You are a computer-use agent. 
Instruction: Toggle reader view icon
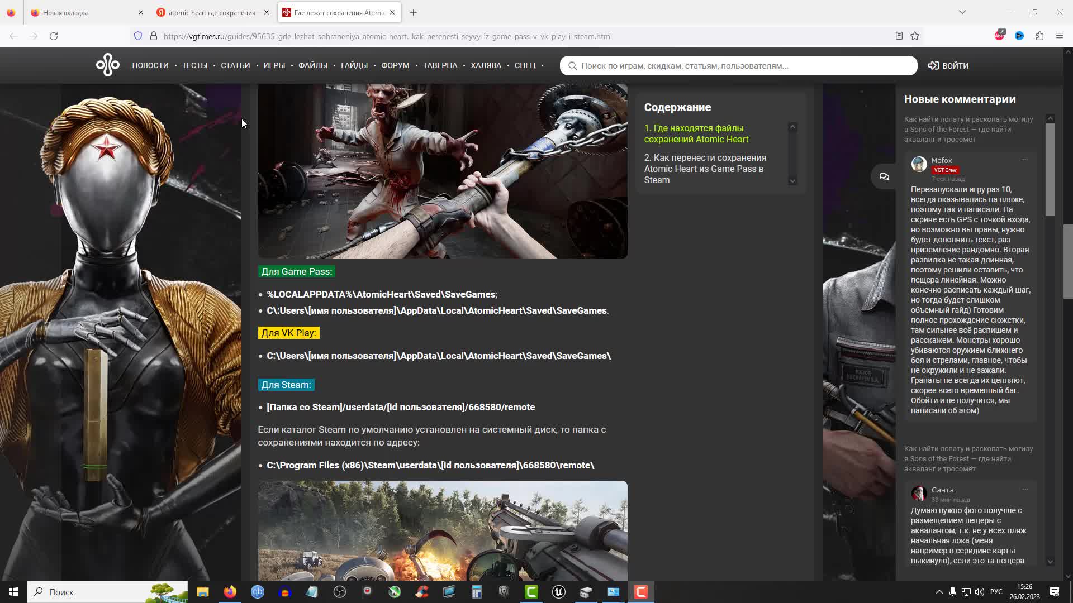[x=899, y=36]
